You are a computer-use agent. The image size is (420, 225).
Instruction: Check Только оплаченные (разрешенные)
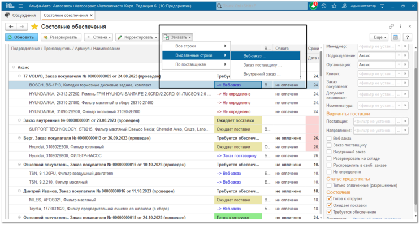pos(329,185)
